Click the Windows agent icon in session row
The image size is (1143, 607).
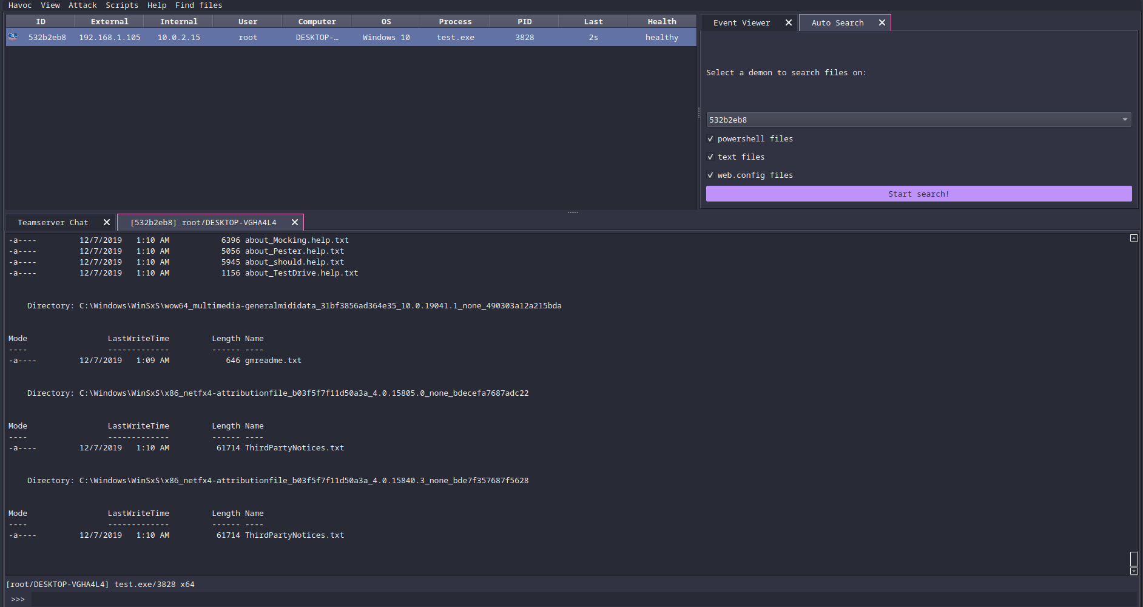[13, 37]
